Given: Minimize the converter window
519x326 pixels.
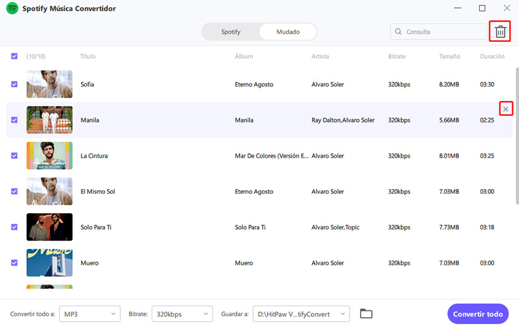Looking at the screenshot, I should pyautogui.click(x=458, y=8).
